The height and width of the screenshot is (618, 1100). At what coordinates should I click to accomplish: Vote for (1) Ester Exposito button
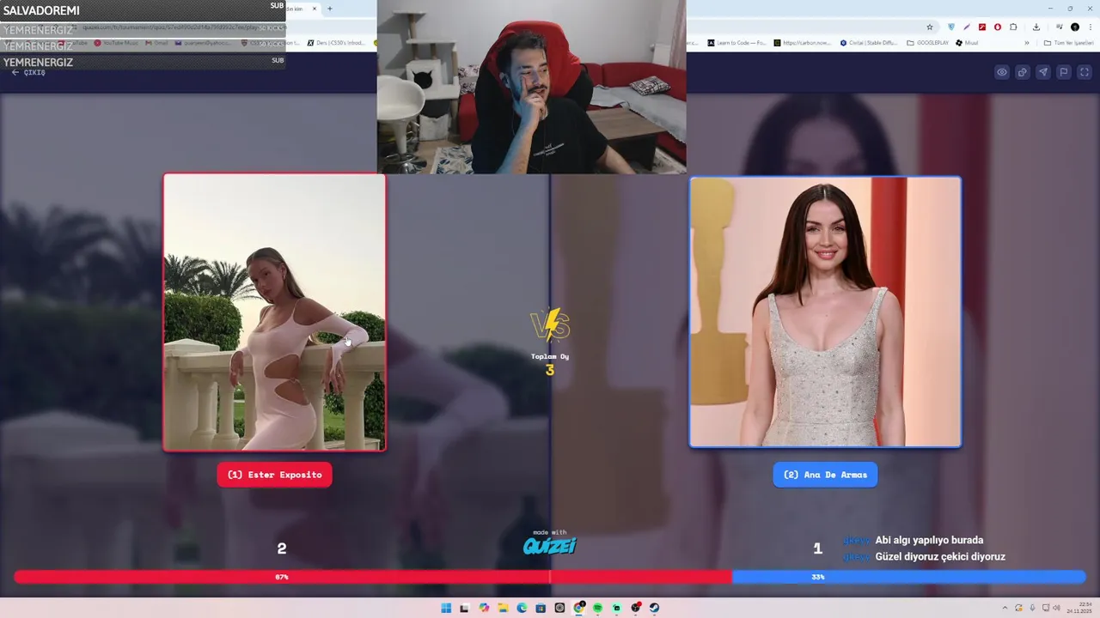[x=275, y=475]
